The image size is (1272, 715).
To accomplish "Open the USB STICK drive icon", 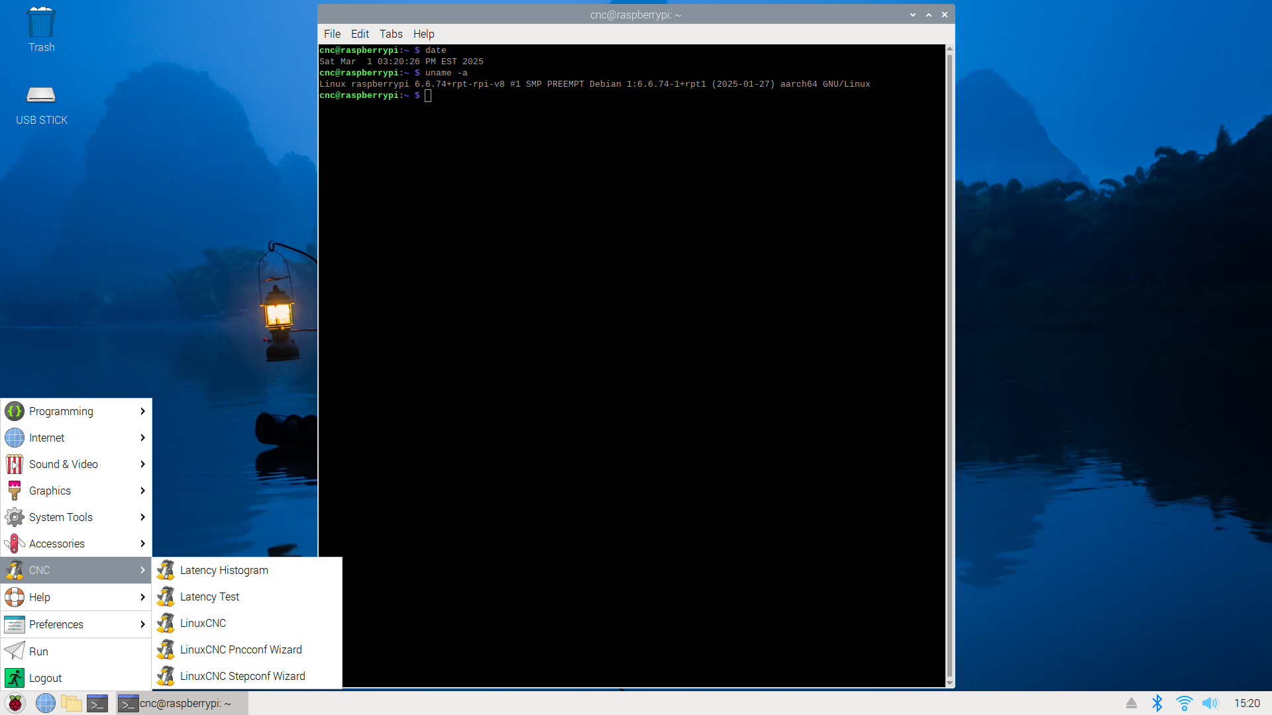I will [x=41, y=105].
